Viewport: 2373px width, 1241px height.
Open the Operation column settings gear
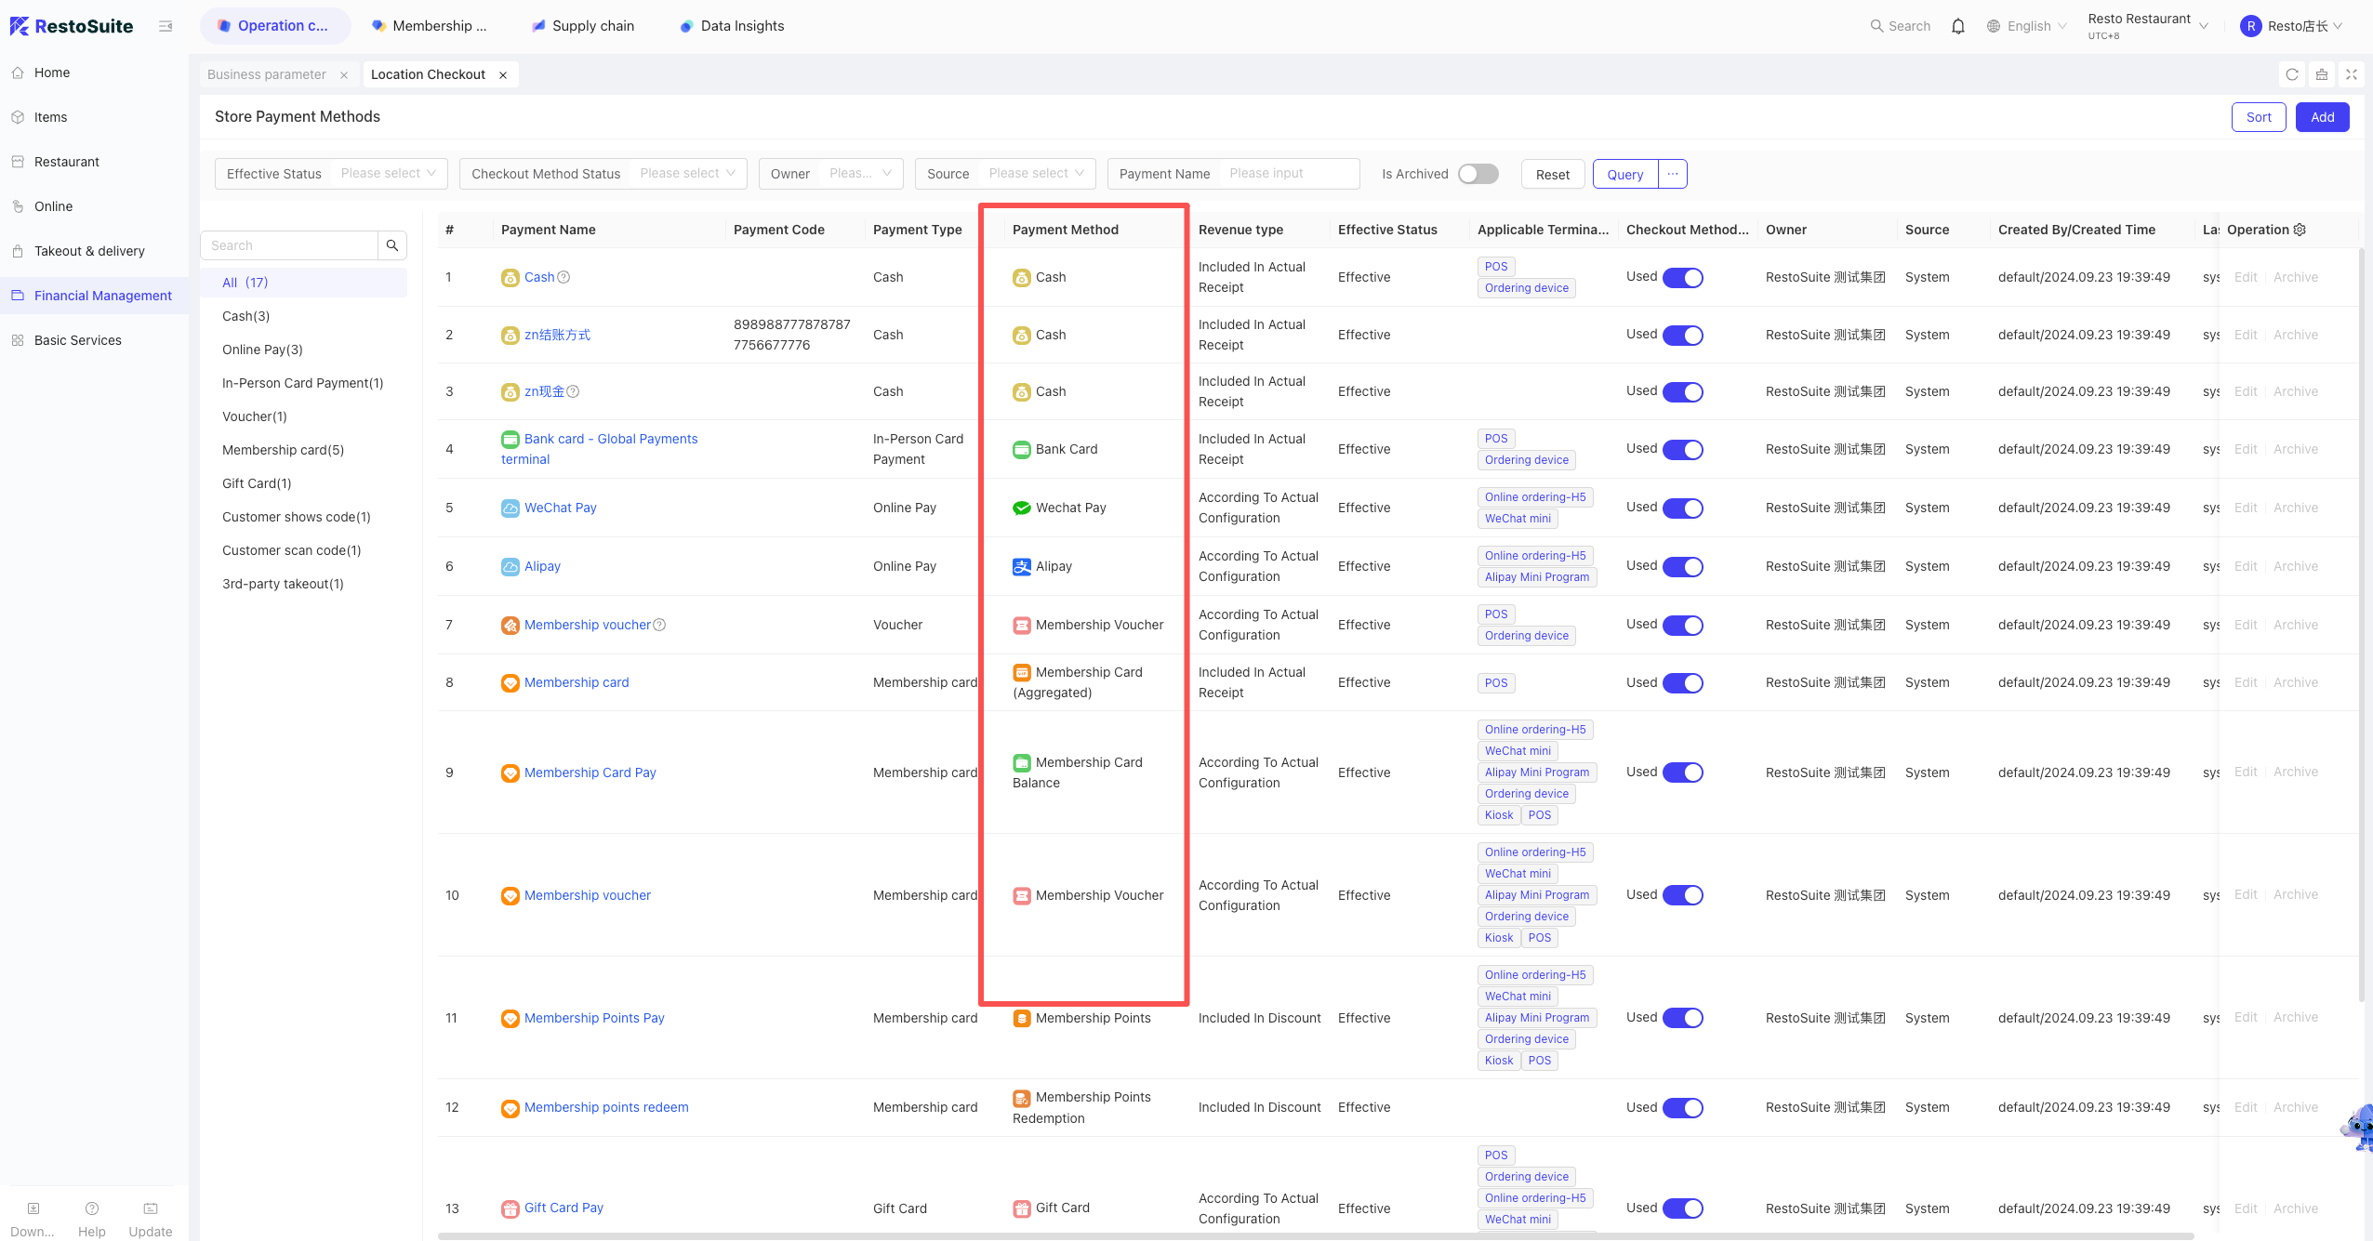click(2300, 230)
